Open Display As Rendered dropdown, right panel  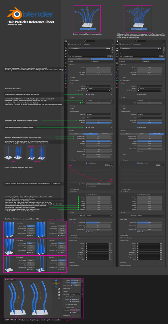[x=149, y=114]
